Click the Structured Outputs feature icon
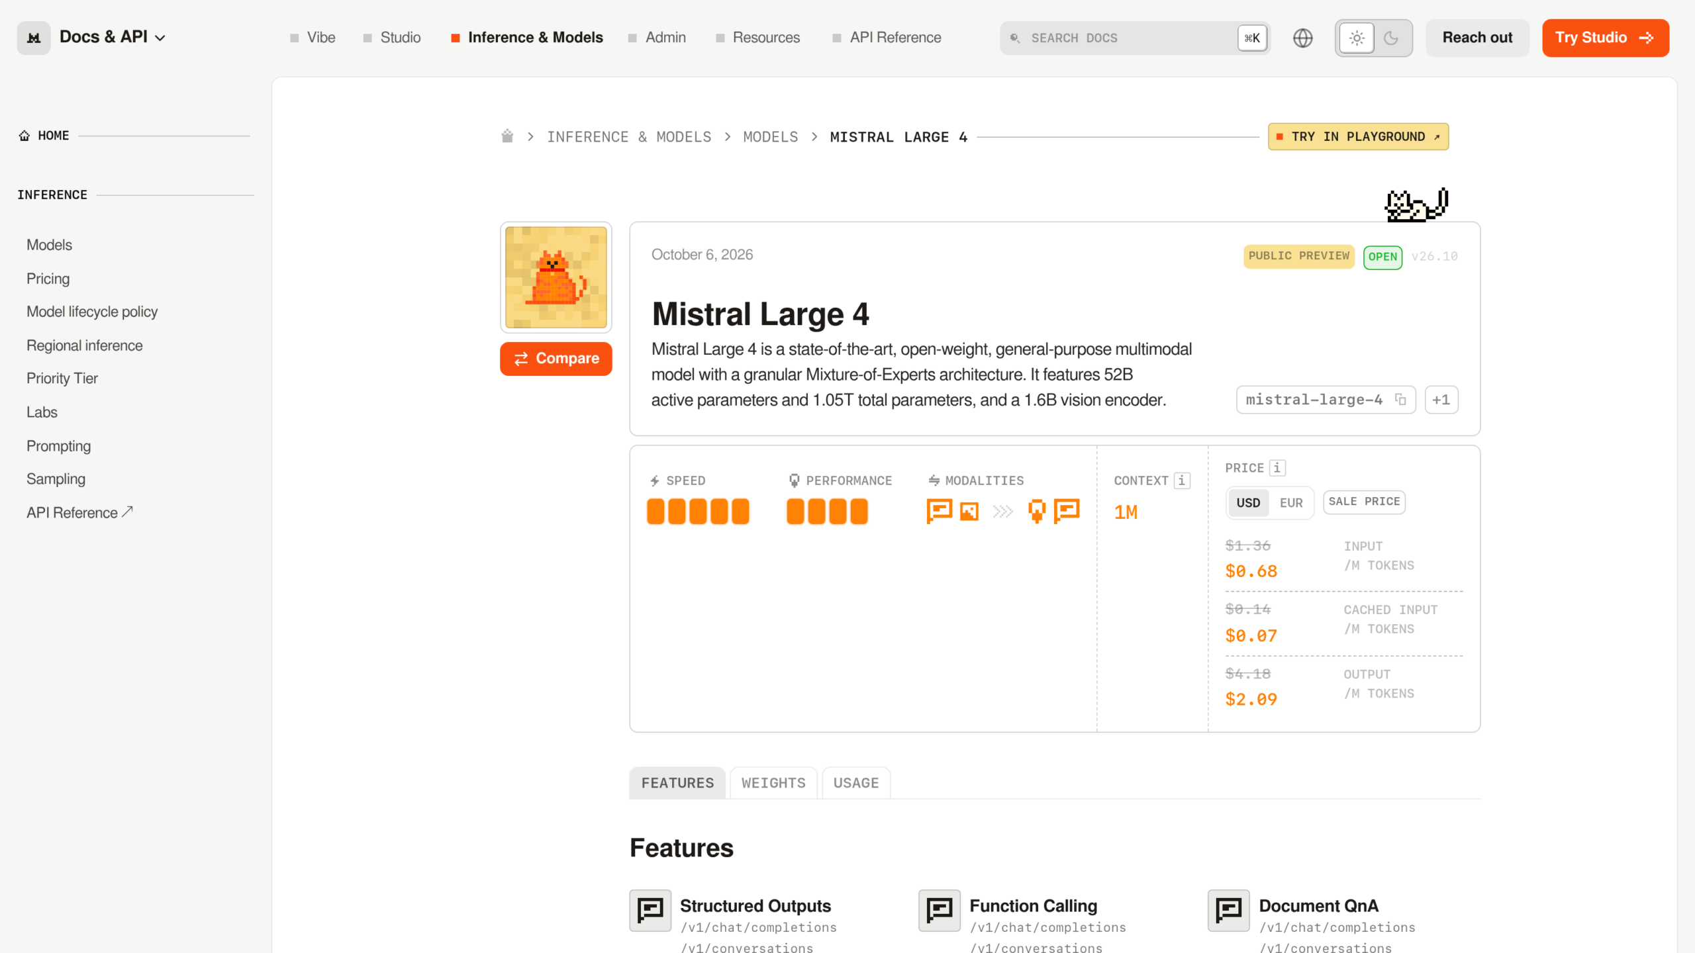This screenshot has width=1695, height=953. tap(650, 910)
